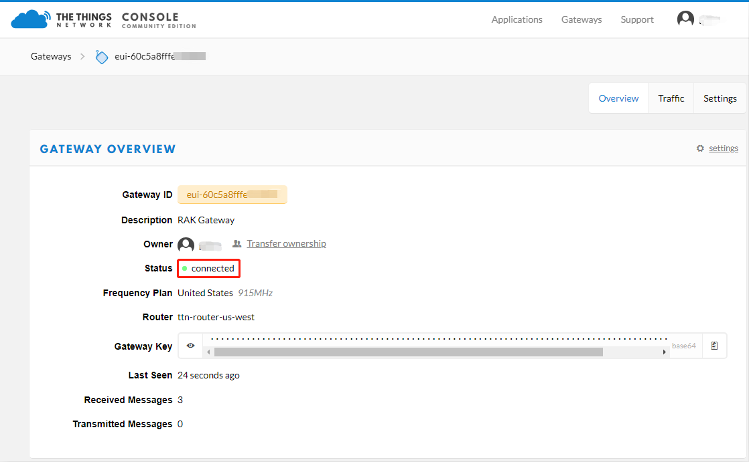Click the 'Owner' label
This screenshot has width=749, height=462.
[158, 244]
